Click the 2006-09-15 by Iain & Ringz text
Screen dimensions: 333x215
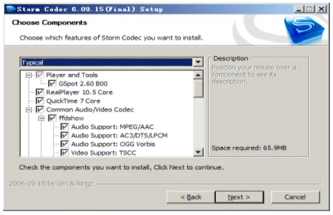[x=51, y=184]
